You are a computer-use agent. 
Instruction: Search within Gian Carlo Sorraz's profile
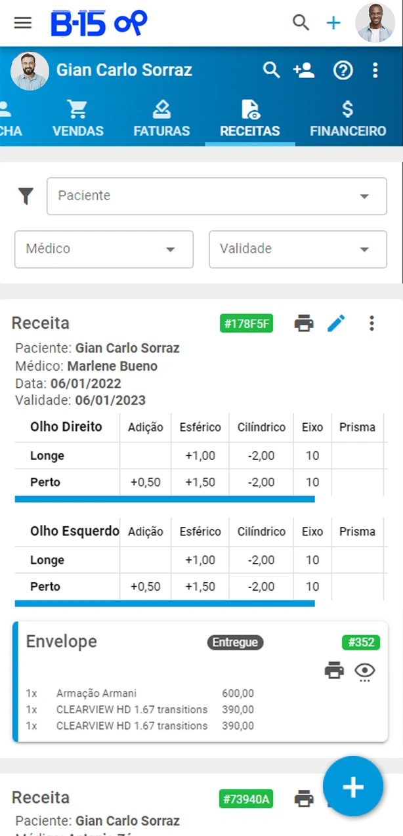271,70
